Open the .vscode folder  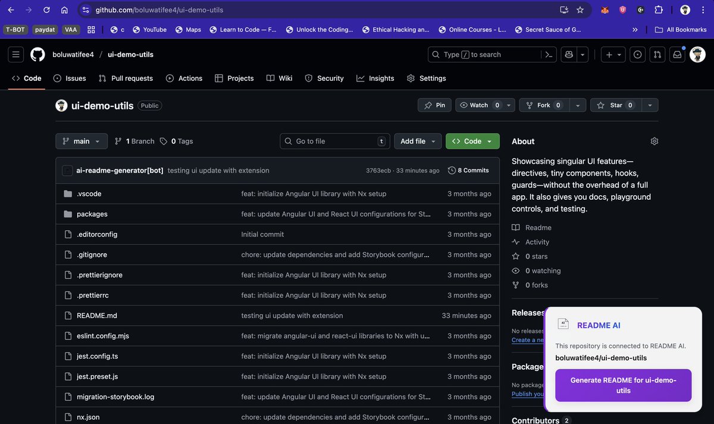pyautogui.click(x=89, y=194)
